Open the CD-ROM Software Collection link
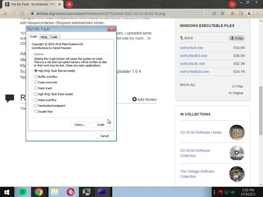The height and width of the screenshot is (197, 263). [x=195, y=153]
